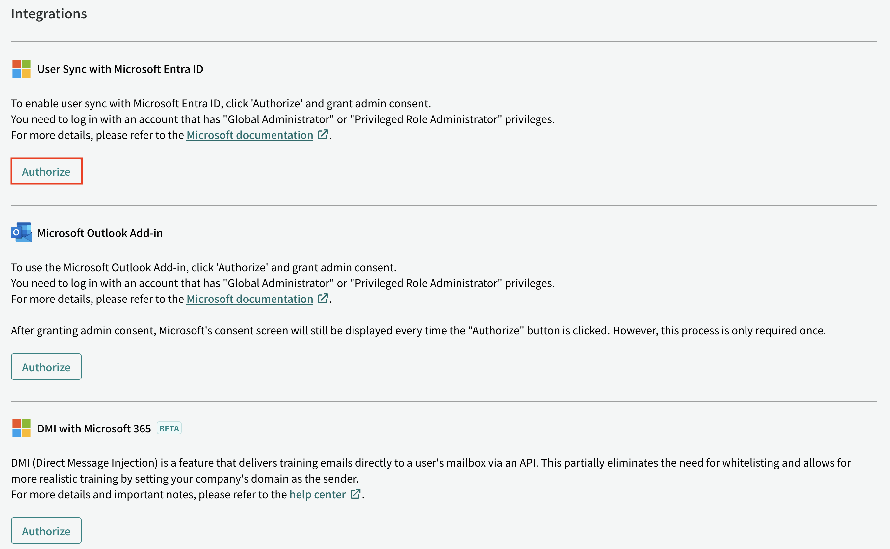Open Microsoft documentation link under Entra ID
The height and width of the screenshot is (549, 890).
tap(250, 135)
